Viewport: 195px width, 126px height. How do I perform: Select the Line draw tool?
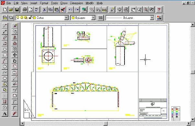(5, 26)
